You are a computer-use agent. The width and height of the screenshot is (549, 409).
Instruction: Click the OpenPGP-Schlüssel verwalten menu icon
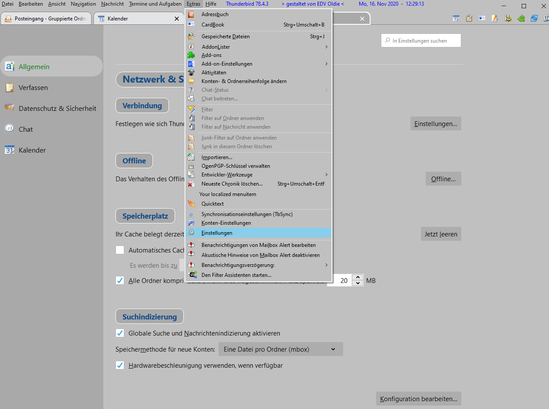point(191,166)
